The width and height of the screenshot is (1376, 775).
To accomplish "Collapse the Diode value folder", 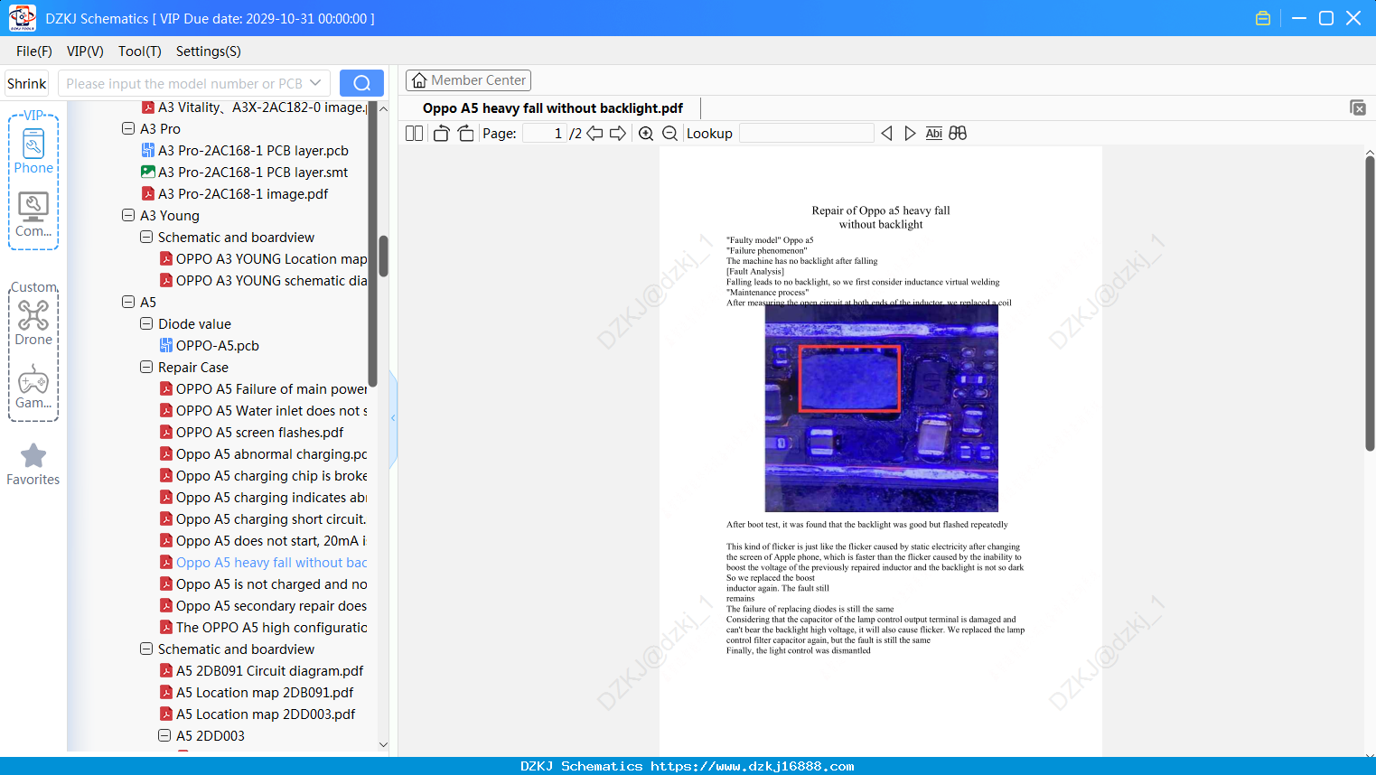I will pos(146,323).
